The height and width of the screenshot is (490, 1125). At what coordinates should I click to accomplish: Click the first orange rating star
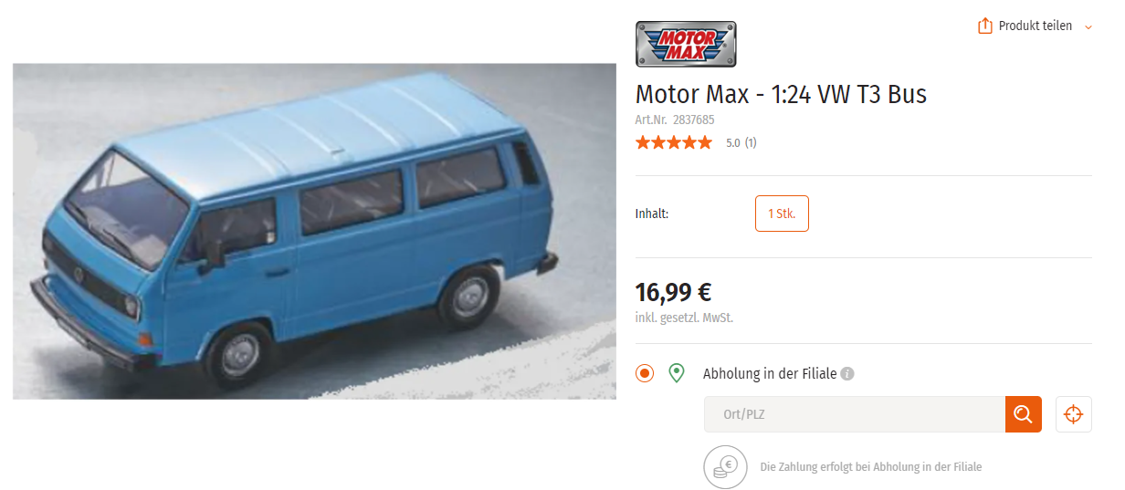[643, 142]
